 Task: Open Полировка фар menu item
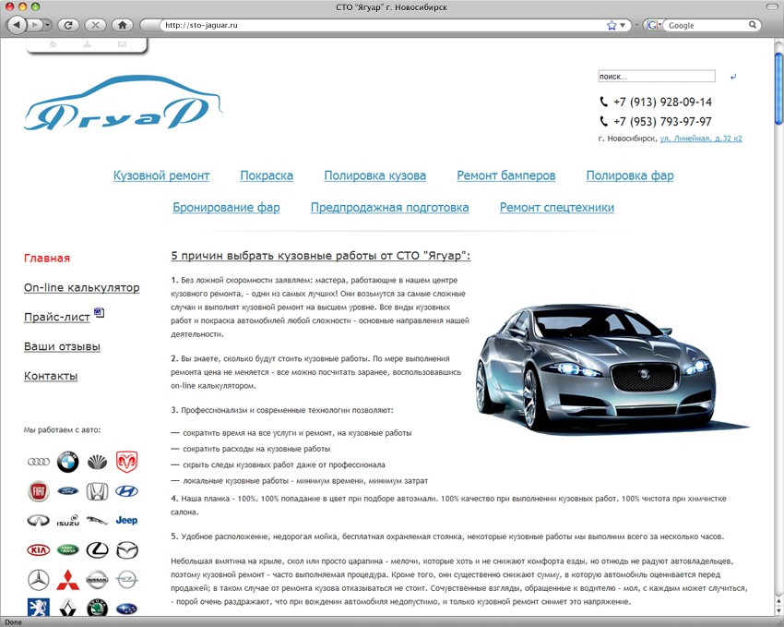tap(630, 175)
